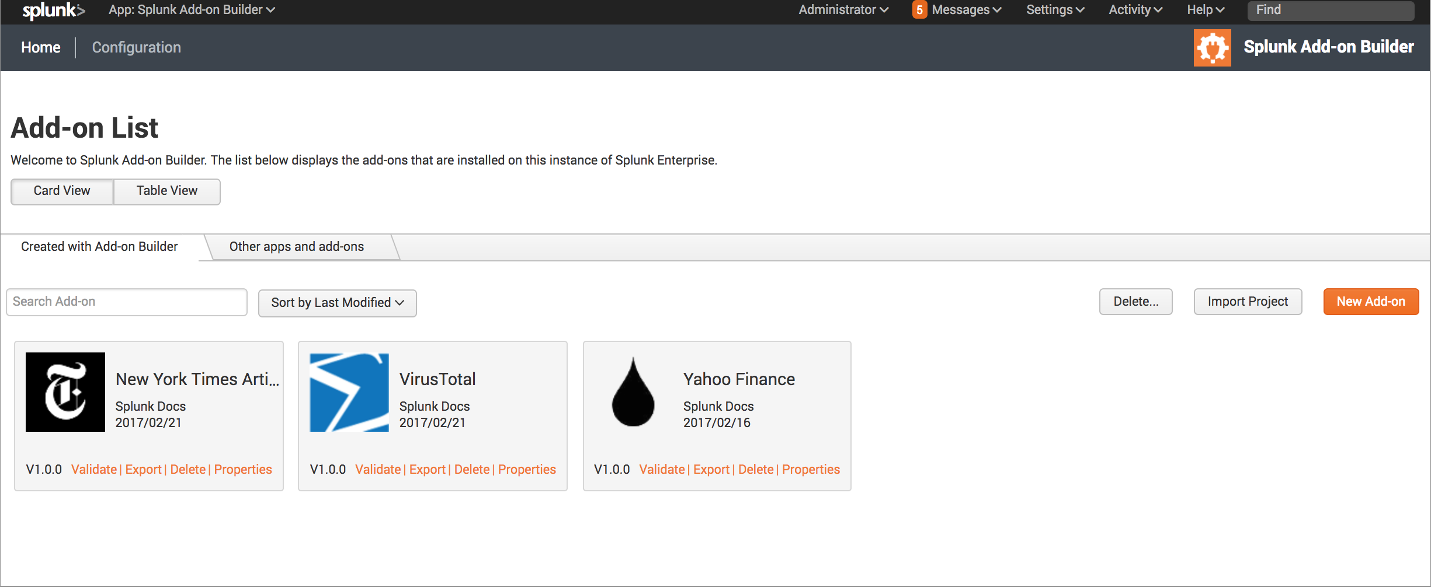Click the Yahoo Finance date 2017/02/16
This screenshot has width=1431, height=587.
click(717, 422)
